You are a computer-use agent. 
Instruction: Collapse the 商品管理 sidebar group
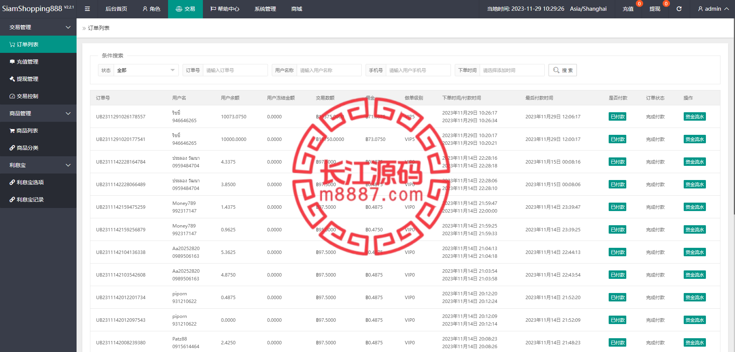(x=38, y=113)
